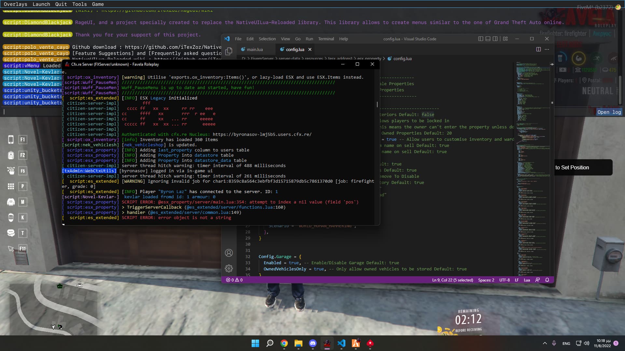Open File Explorer from taskbar

(299, 343)
